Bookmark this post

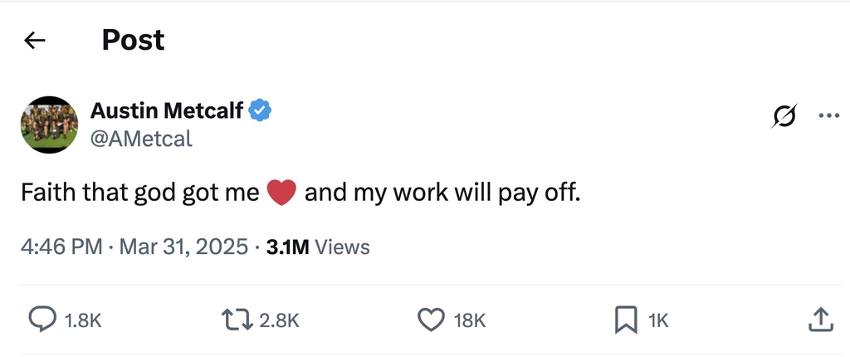(625, 320)
